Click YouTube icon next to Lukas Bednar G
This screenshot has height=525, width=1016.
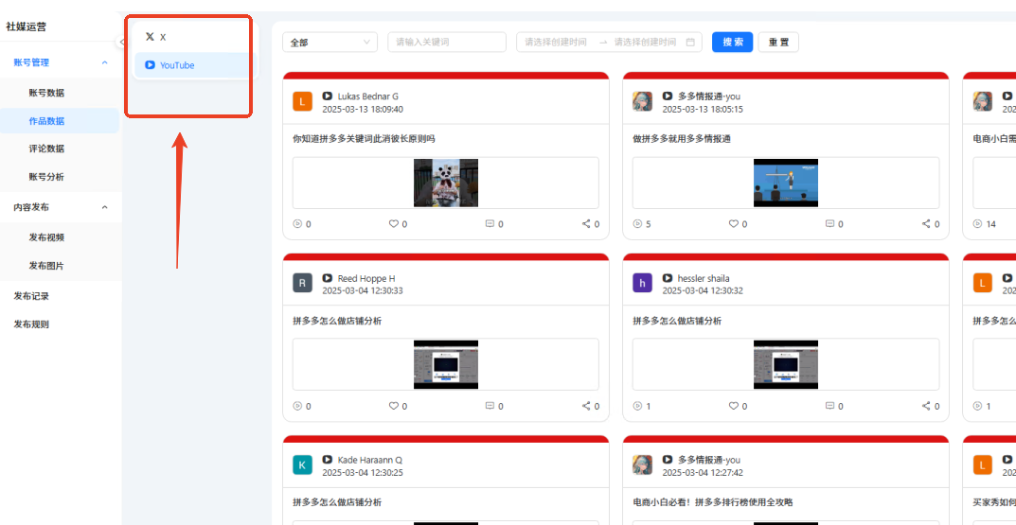tap(328, 96)
